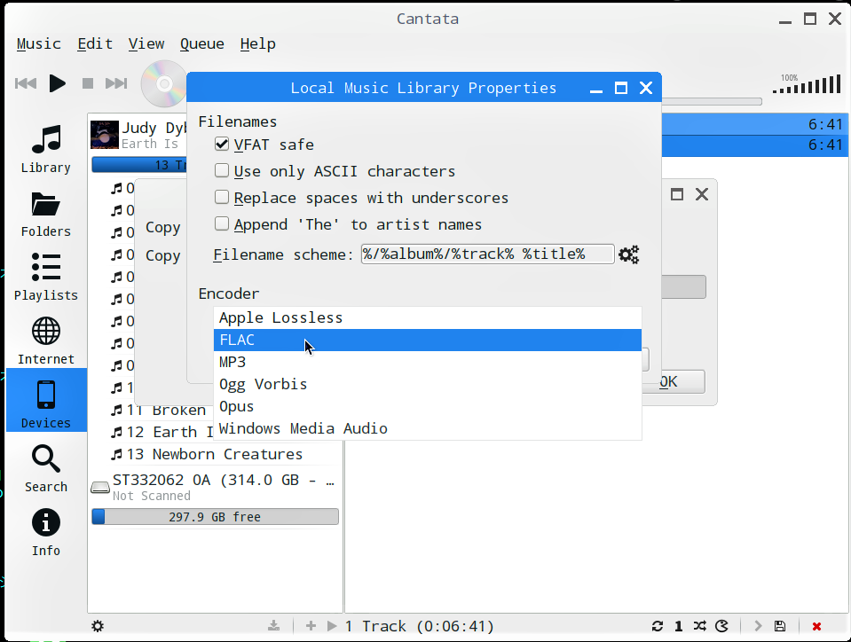Skip to the next track
The height and width of the screenshot is (642, 851).
pyautogui.click(x=116, y=83)
